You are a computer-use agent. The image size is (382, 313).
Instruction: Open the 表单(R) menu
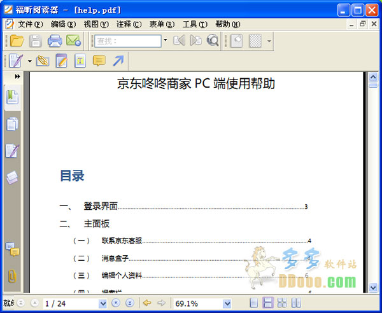pyautogui.click(x=162, y=24)
